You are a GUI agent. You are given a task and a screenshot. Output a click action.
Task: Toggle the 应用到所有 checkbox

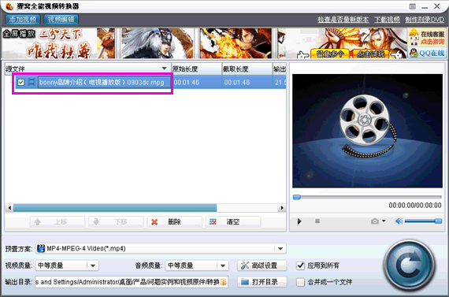click(x=300, y=265)
